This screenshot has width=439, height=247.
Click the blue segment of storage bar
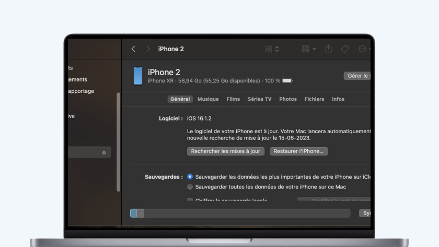coord(134,213)
